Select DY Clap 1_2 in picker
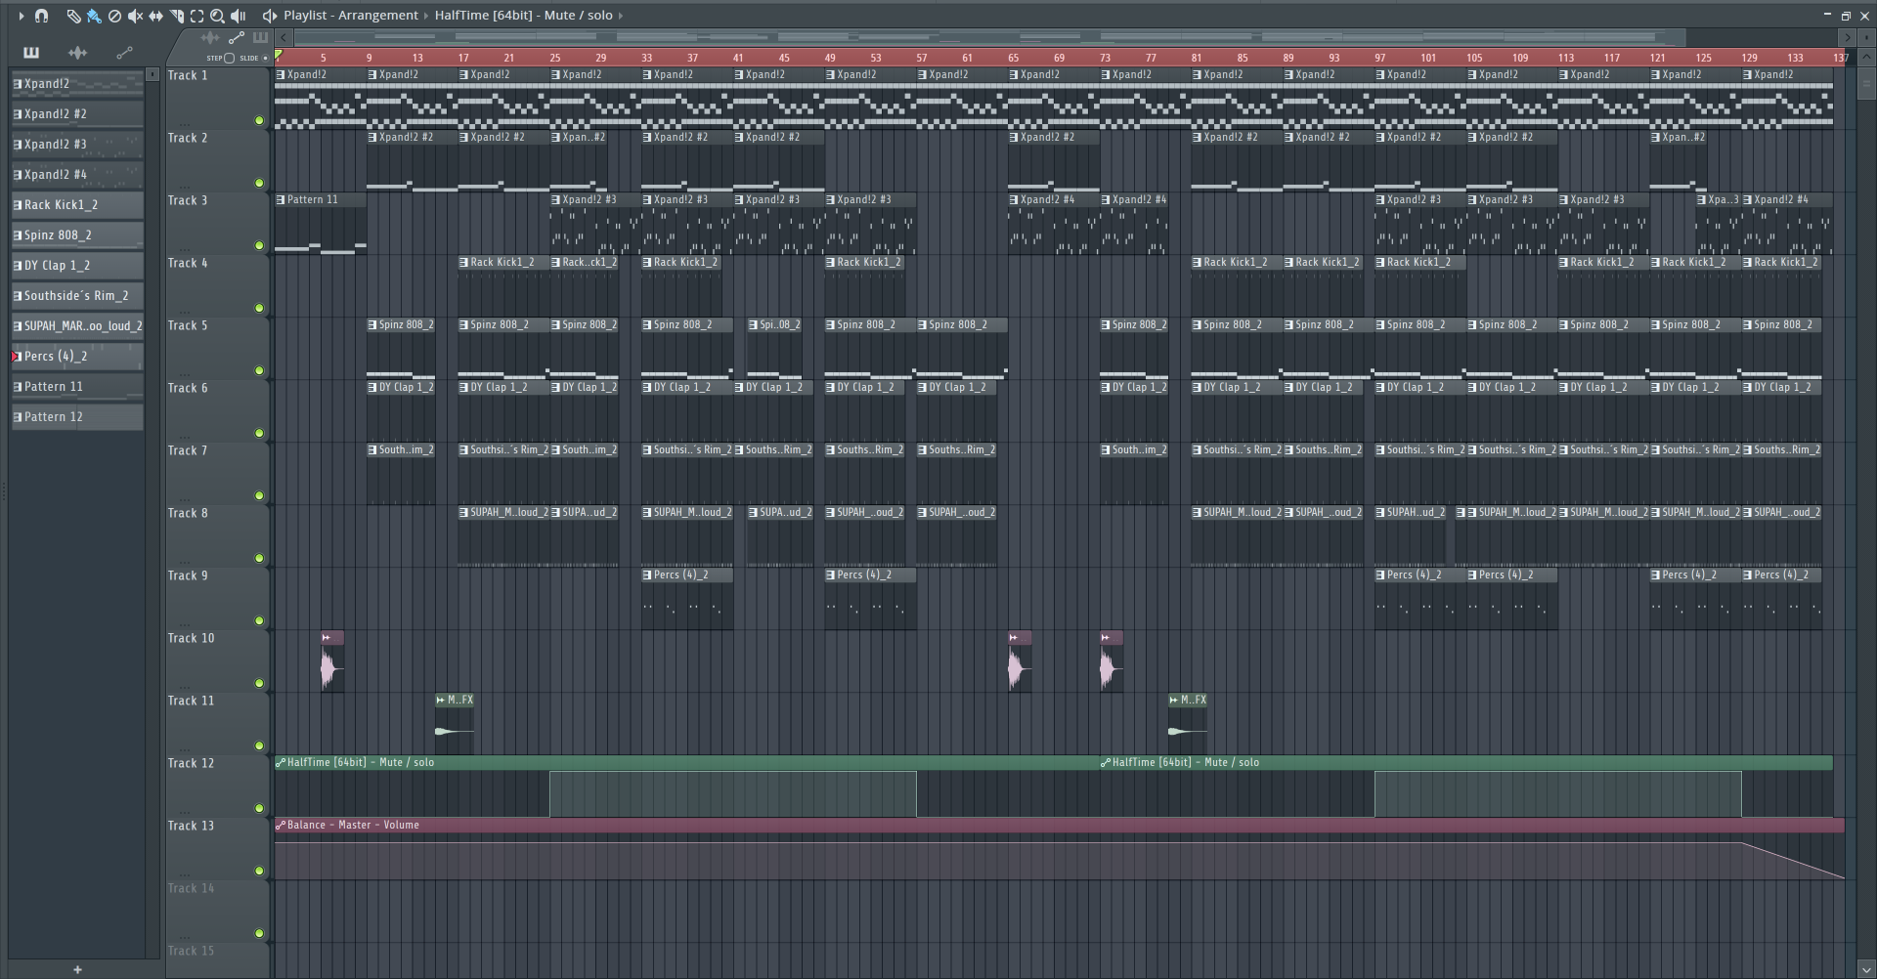 [x=77, y=266]
